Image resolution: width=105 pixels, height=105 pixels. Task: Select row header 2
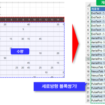click(x=88, y=13)
